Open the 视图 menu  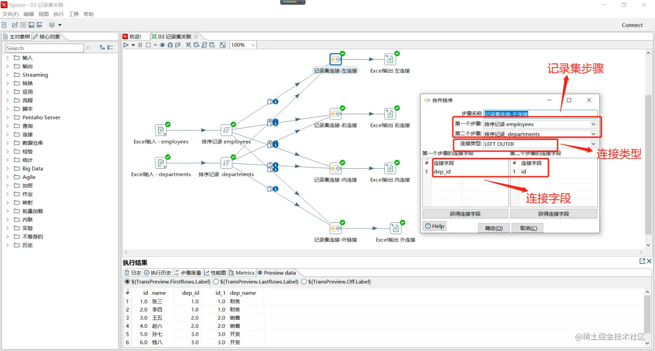tap(44, 14)
